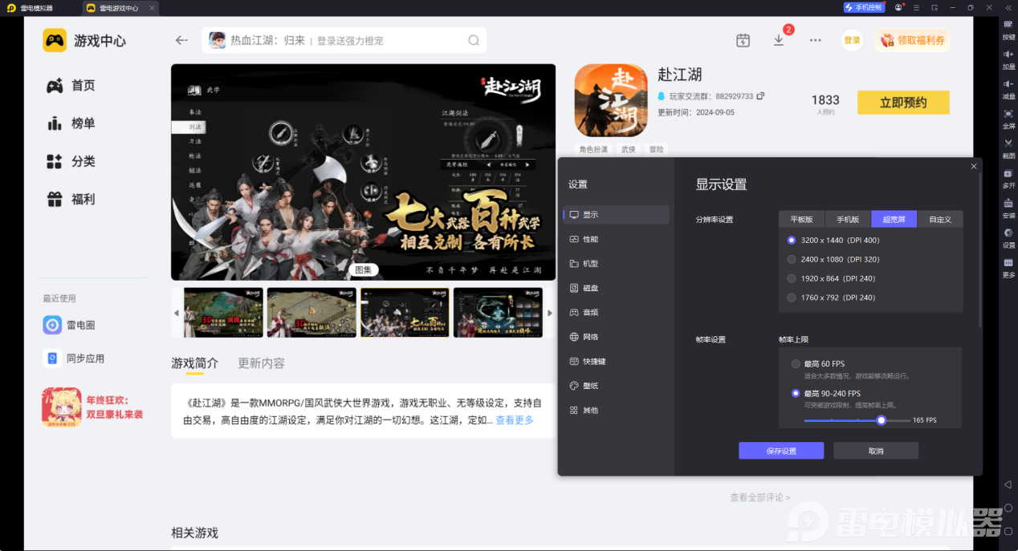The height and width of the screenshot is (551, 1018).
Task: Select the 最高 60 FPS option
Action: click(819, 364)
